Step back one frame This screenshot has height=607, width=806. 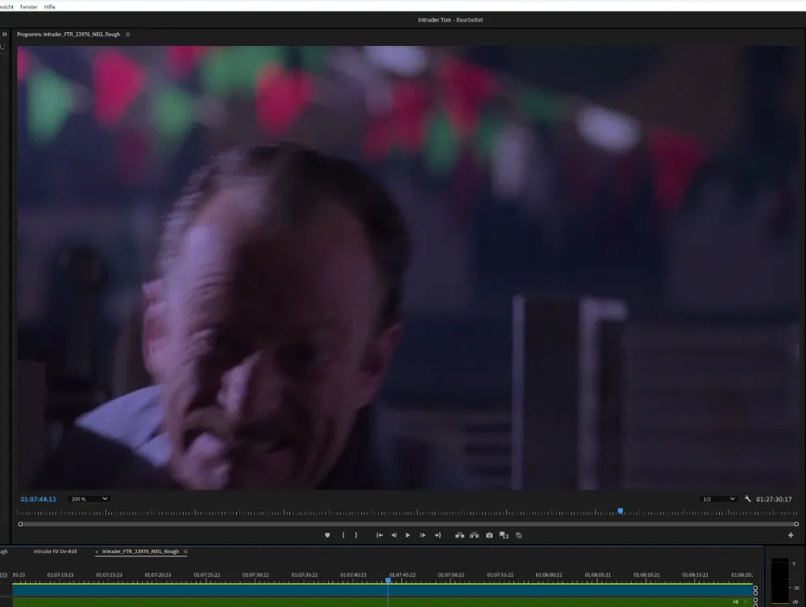(x=394, y=535)
